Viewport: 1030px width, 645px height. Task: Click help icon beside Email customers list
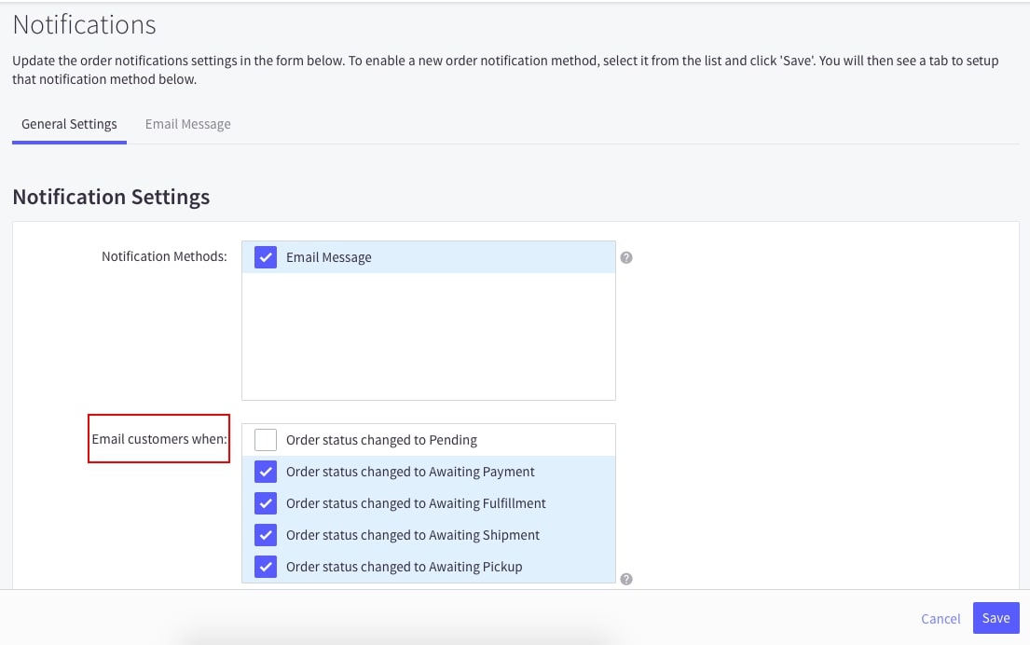coord(626,579)
